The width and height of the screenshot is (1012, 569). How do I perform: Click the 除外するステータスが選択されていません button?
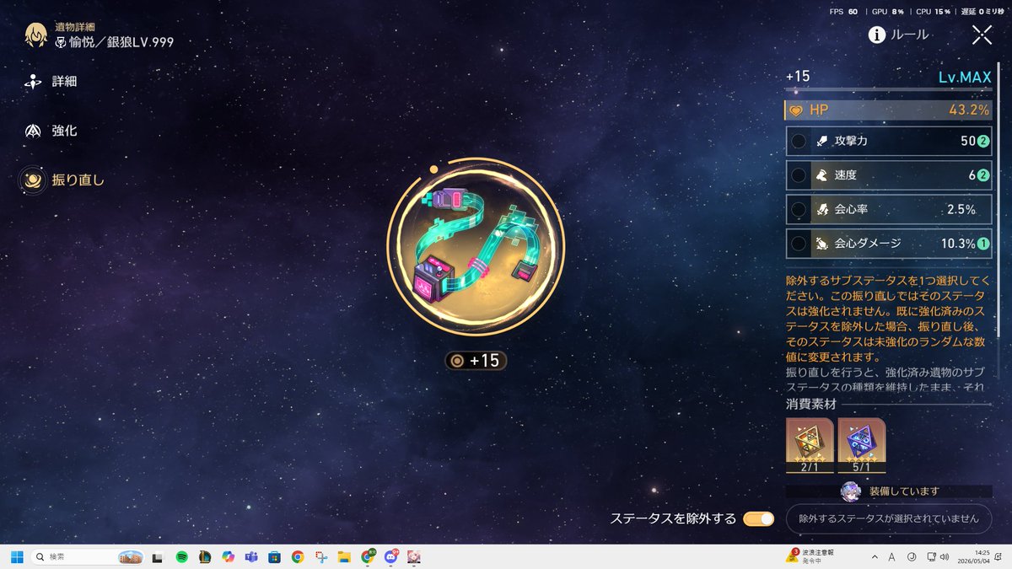889,518
